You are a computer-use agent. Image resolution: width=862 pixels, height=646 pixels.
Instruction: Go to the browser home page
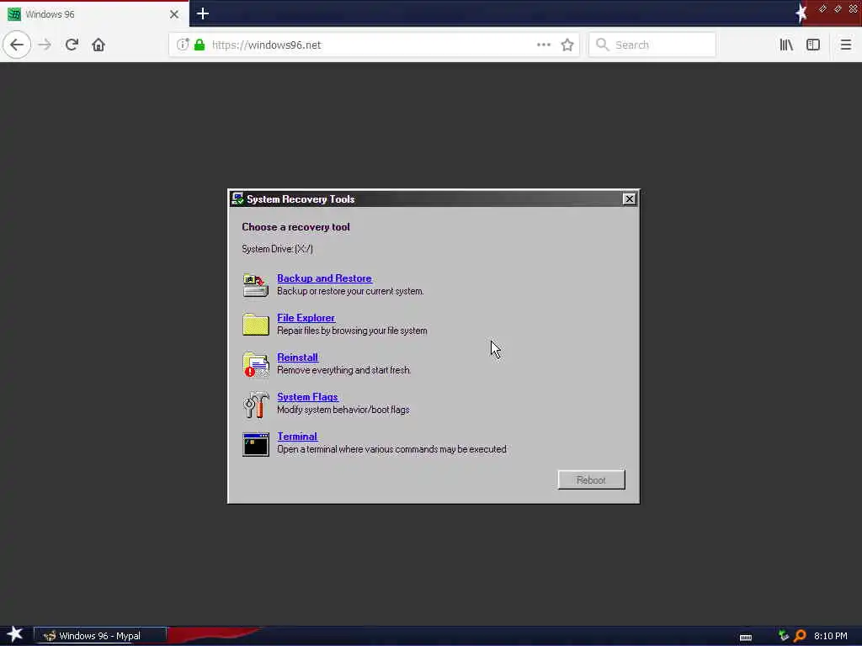click(98, 45)
